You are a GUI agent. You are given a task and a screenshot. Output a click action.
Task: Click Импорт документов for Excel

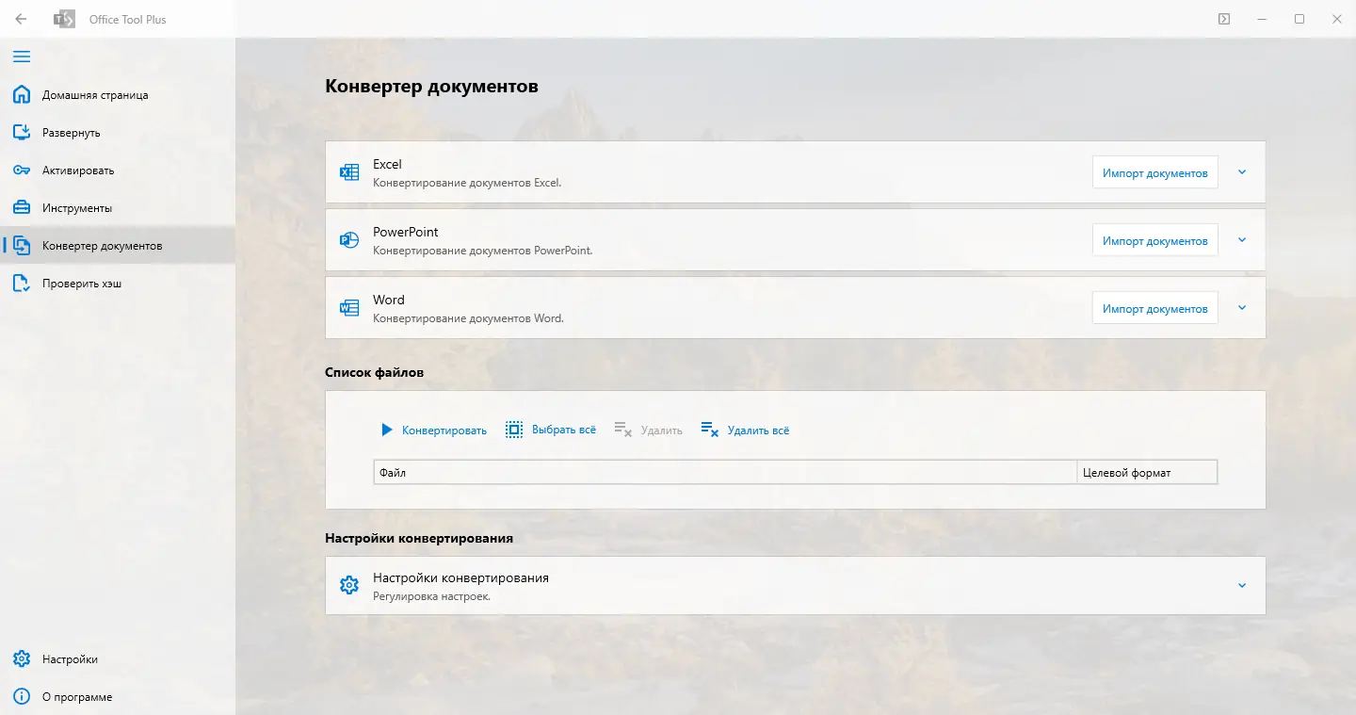[x=1155, y=172]
